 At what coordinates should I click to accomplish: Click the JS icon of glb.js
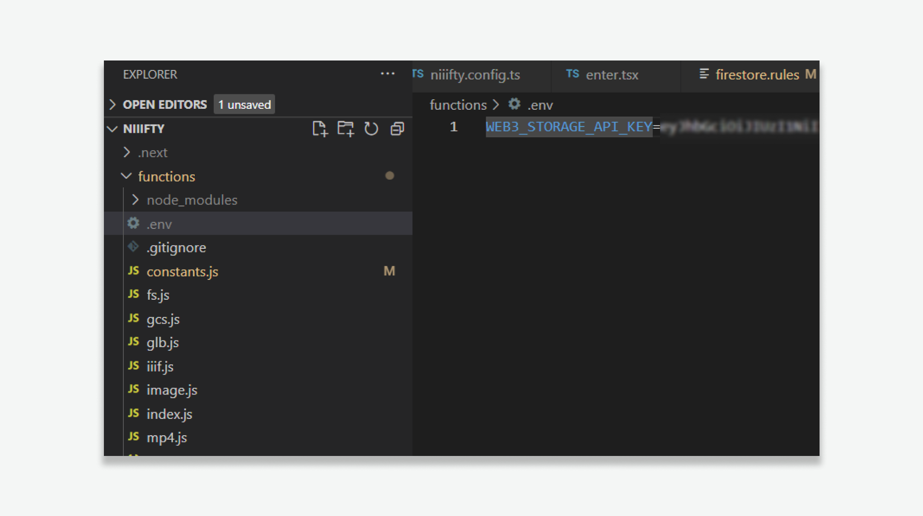pos(133,342)
